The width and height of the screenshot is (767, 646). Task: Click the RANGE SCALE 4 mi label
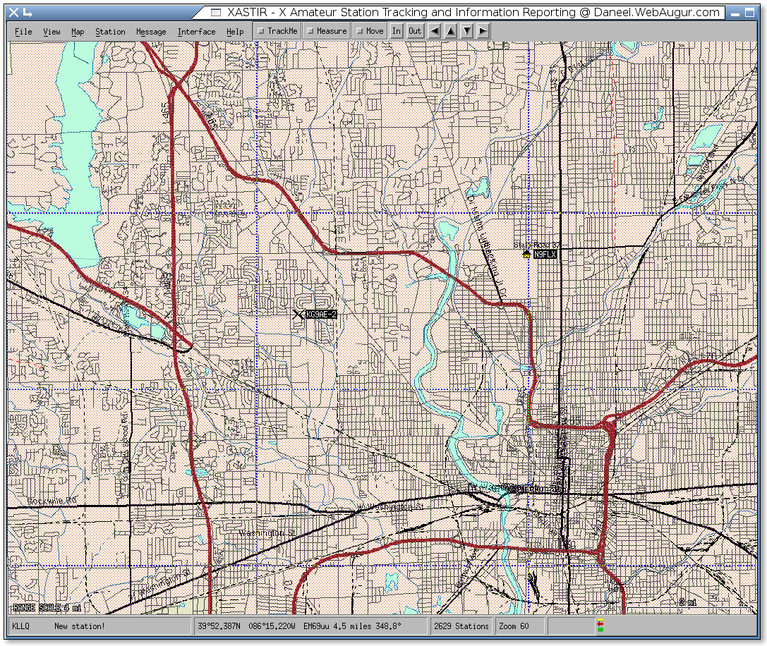click(x=47, y=608)
